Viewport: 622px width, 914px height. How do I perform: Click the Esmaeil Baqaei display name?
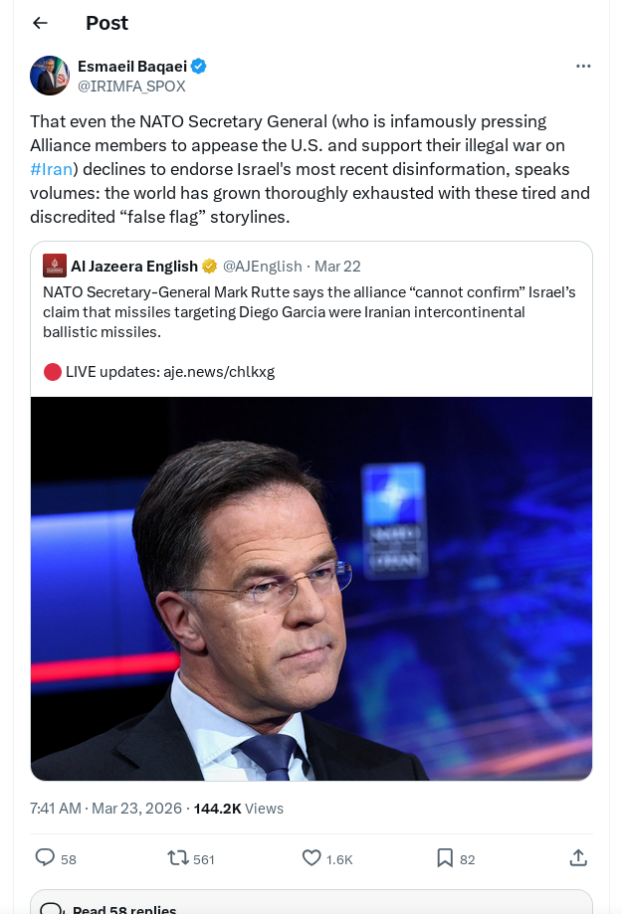point(131,67)
